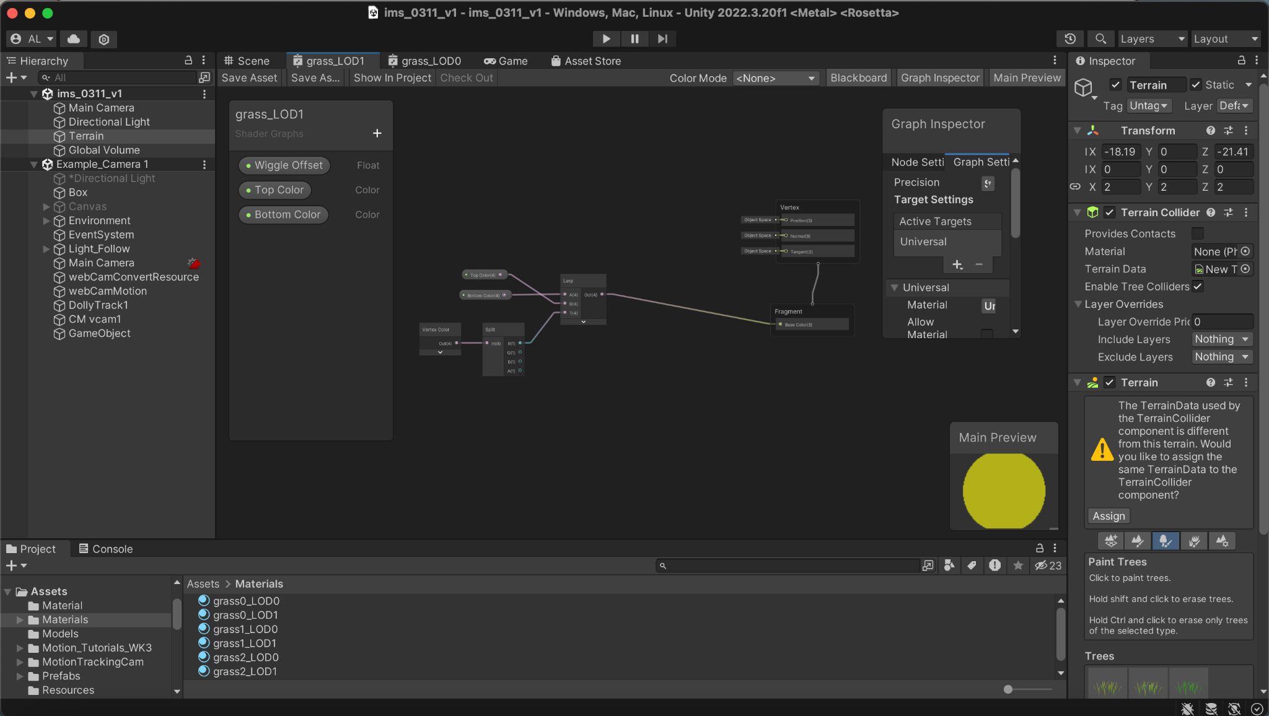Toggle the Provides Contacts checkbox
Screen dimensions: 1269x716
coord(1198,234)
